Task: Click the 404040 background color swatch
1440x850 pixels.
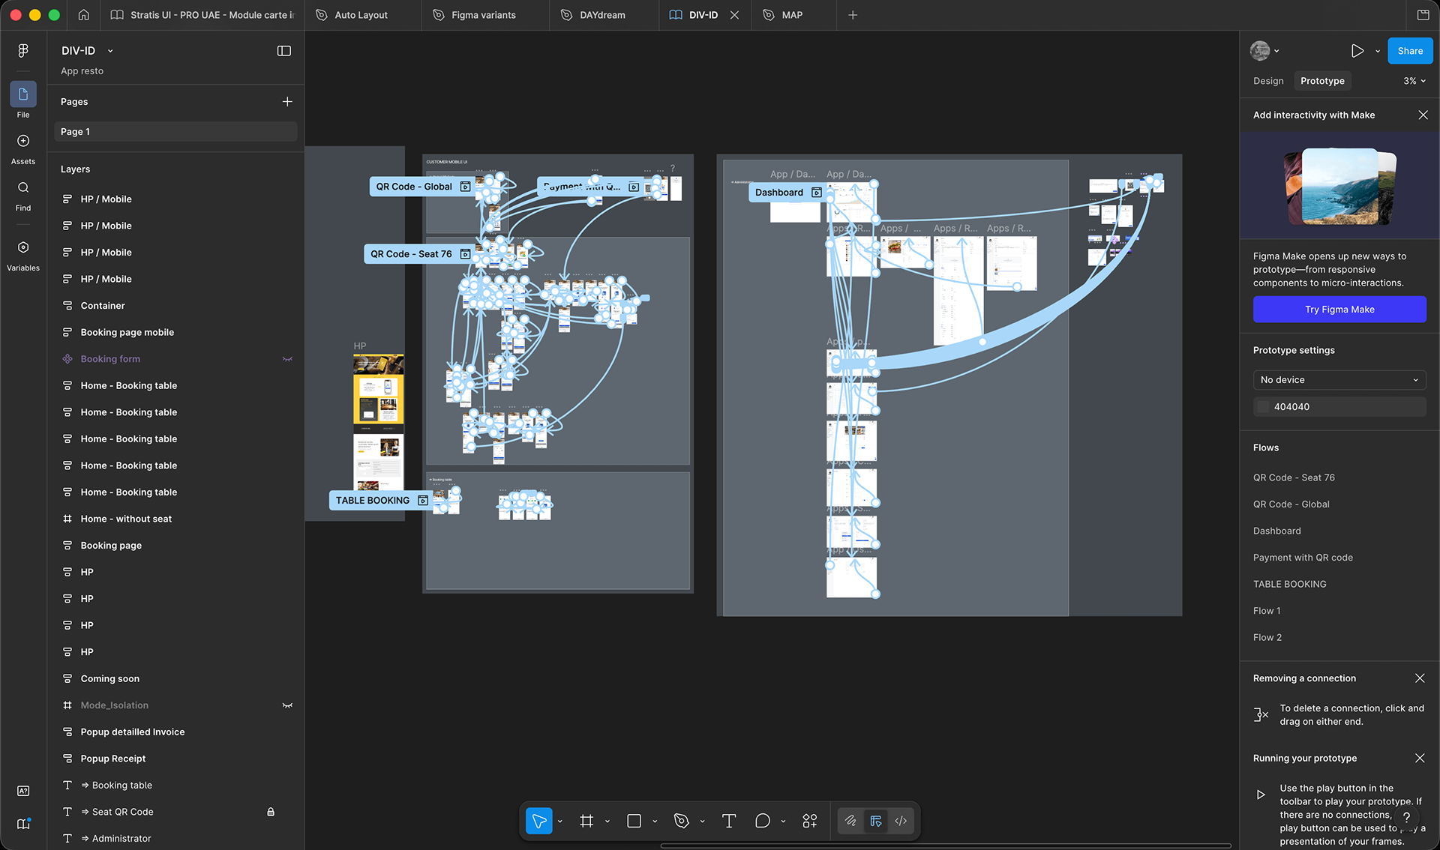Action: pos(1263,407)
